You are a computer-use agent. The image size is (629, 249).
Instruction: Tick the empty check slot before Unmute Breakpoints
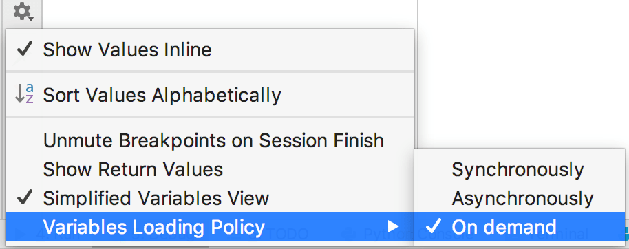pyautogui.click(x=25, y=141)
